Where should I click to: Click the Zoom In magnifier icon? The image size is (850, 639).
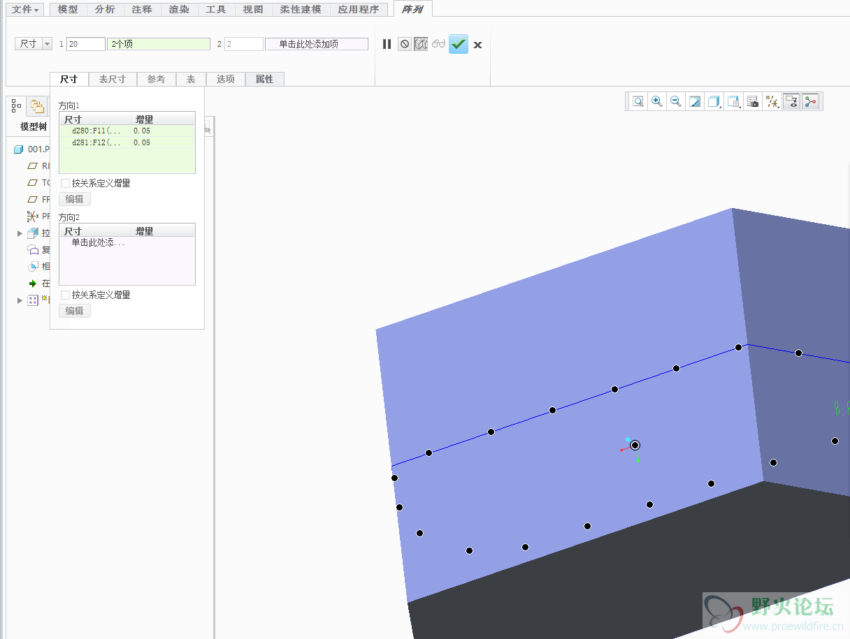click(657, 101)
